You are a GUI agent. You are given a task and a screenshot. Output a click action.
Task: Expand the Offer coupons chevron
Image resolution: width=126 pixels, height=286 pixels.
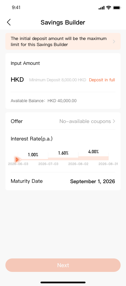click(x=114, y=121)
